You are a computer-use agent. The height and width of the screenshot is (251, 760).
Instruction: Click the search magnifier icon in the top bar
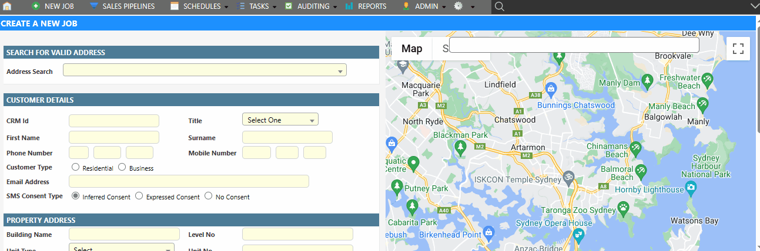coord(500,6)
